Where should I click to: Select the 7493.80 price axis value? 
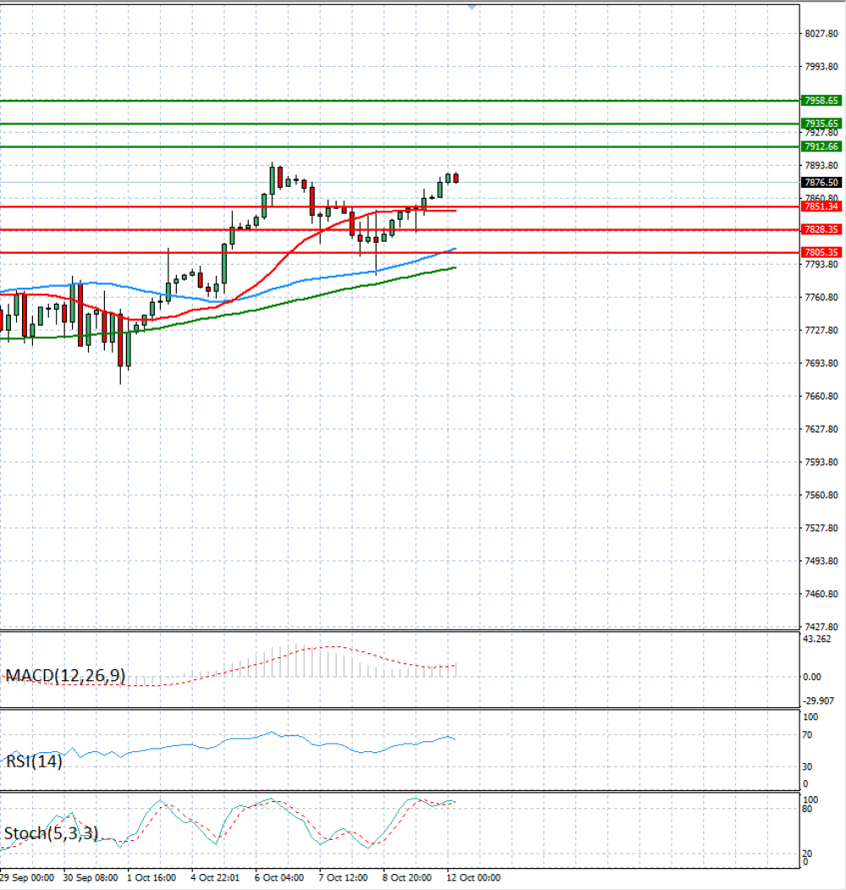pyautogui.click(x=821, y=560)
